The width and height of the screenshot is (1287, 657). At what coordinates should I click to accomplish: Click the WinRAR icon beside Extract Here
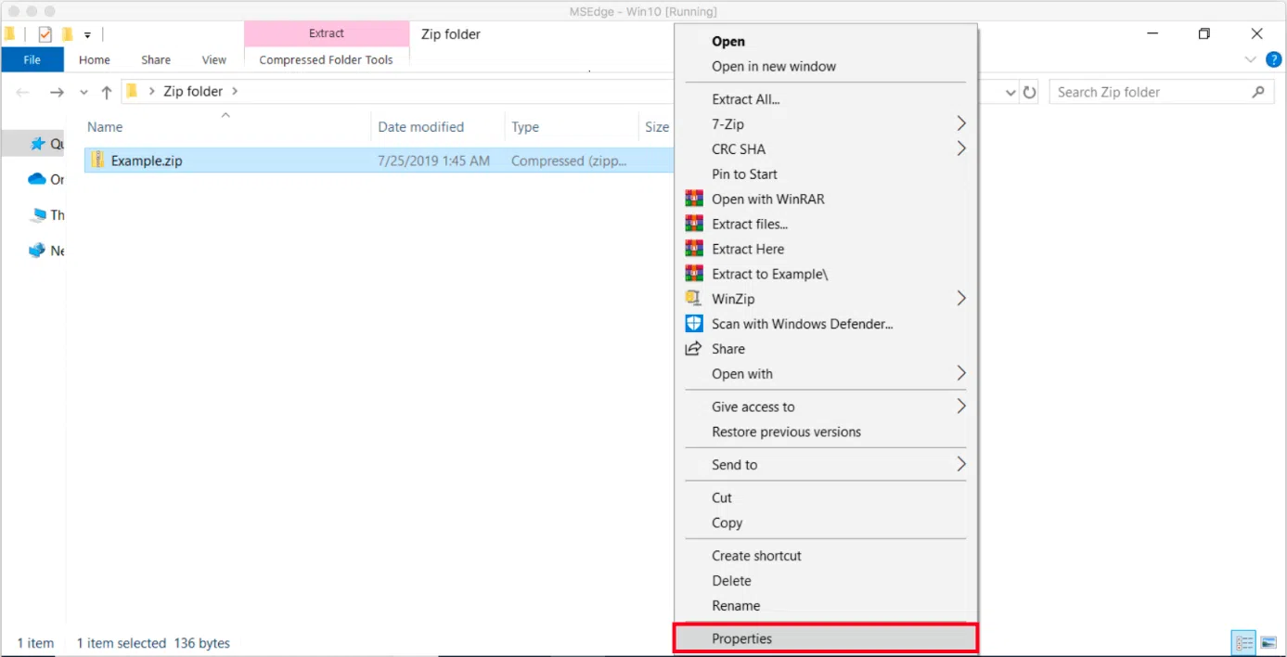point(694,249)
